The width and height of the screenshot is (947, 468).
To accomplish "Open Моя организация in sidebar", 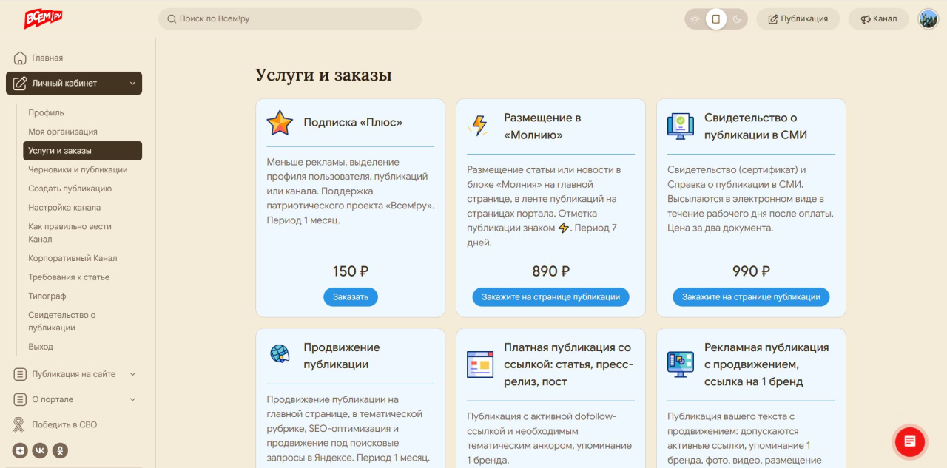I will click(x=63, y=132).
